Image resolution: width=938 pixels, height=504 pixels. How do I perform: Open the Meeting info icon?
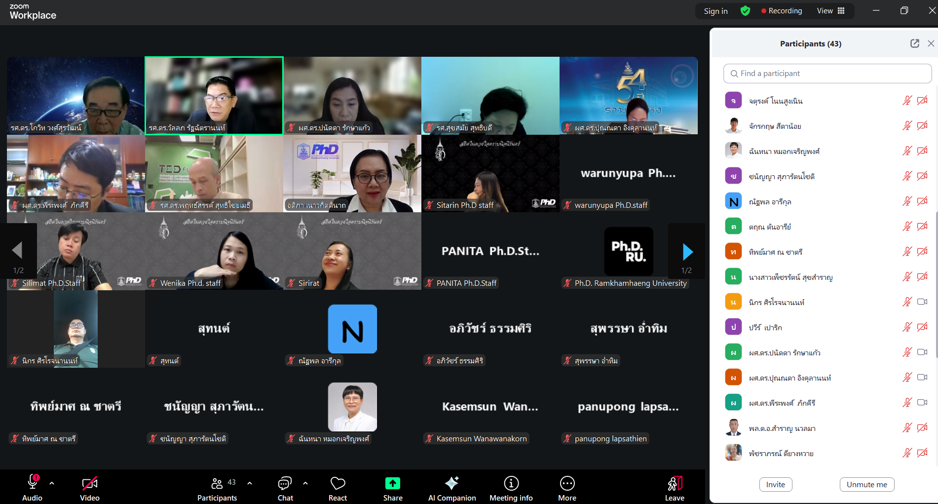[511, 483]
